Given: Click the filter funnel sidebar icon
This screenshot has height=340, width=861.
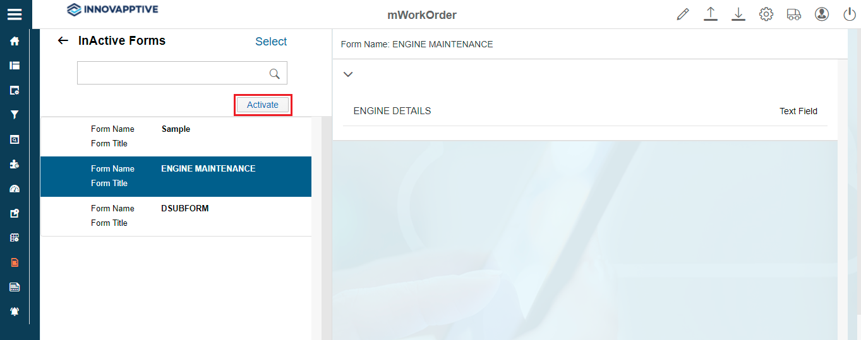Looking at the screenshot, I should pyautogui.click(x=15, y=115).
